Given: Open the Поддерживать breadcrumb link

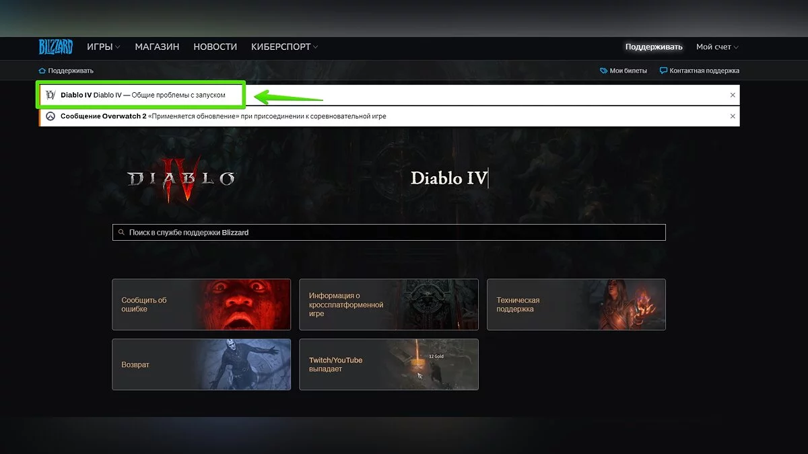Looking at the screenshot, I should 71,71.
